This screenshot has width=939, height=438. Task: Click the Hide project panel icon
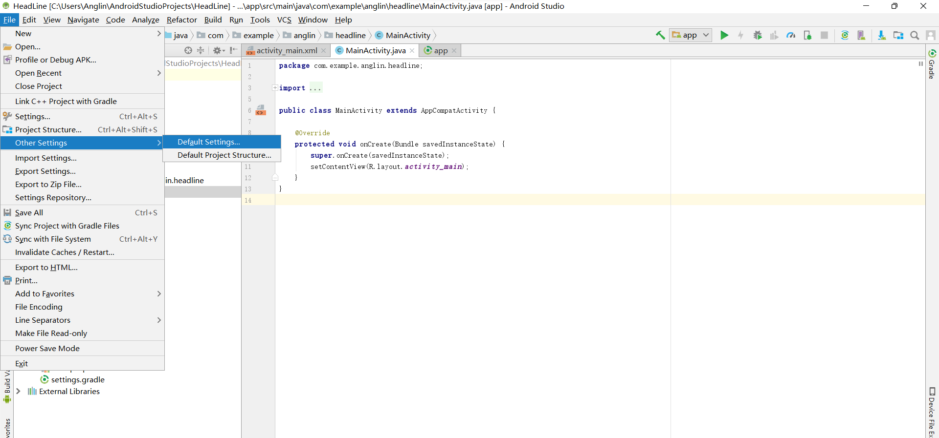(234, 50)
